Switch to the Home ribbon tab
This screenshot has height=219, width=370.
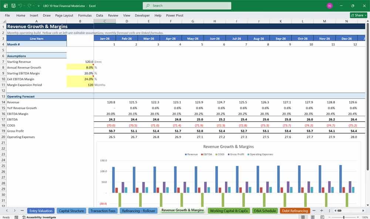[x=21, y=15]
